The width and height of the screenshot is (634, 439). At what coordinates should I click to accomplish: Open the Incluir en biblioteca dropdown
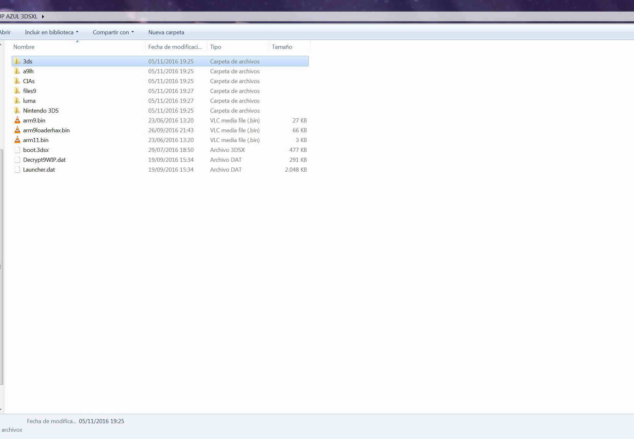click(51, 32)
